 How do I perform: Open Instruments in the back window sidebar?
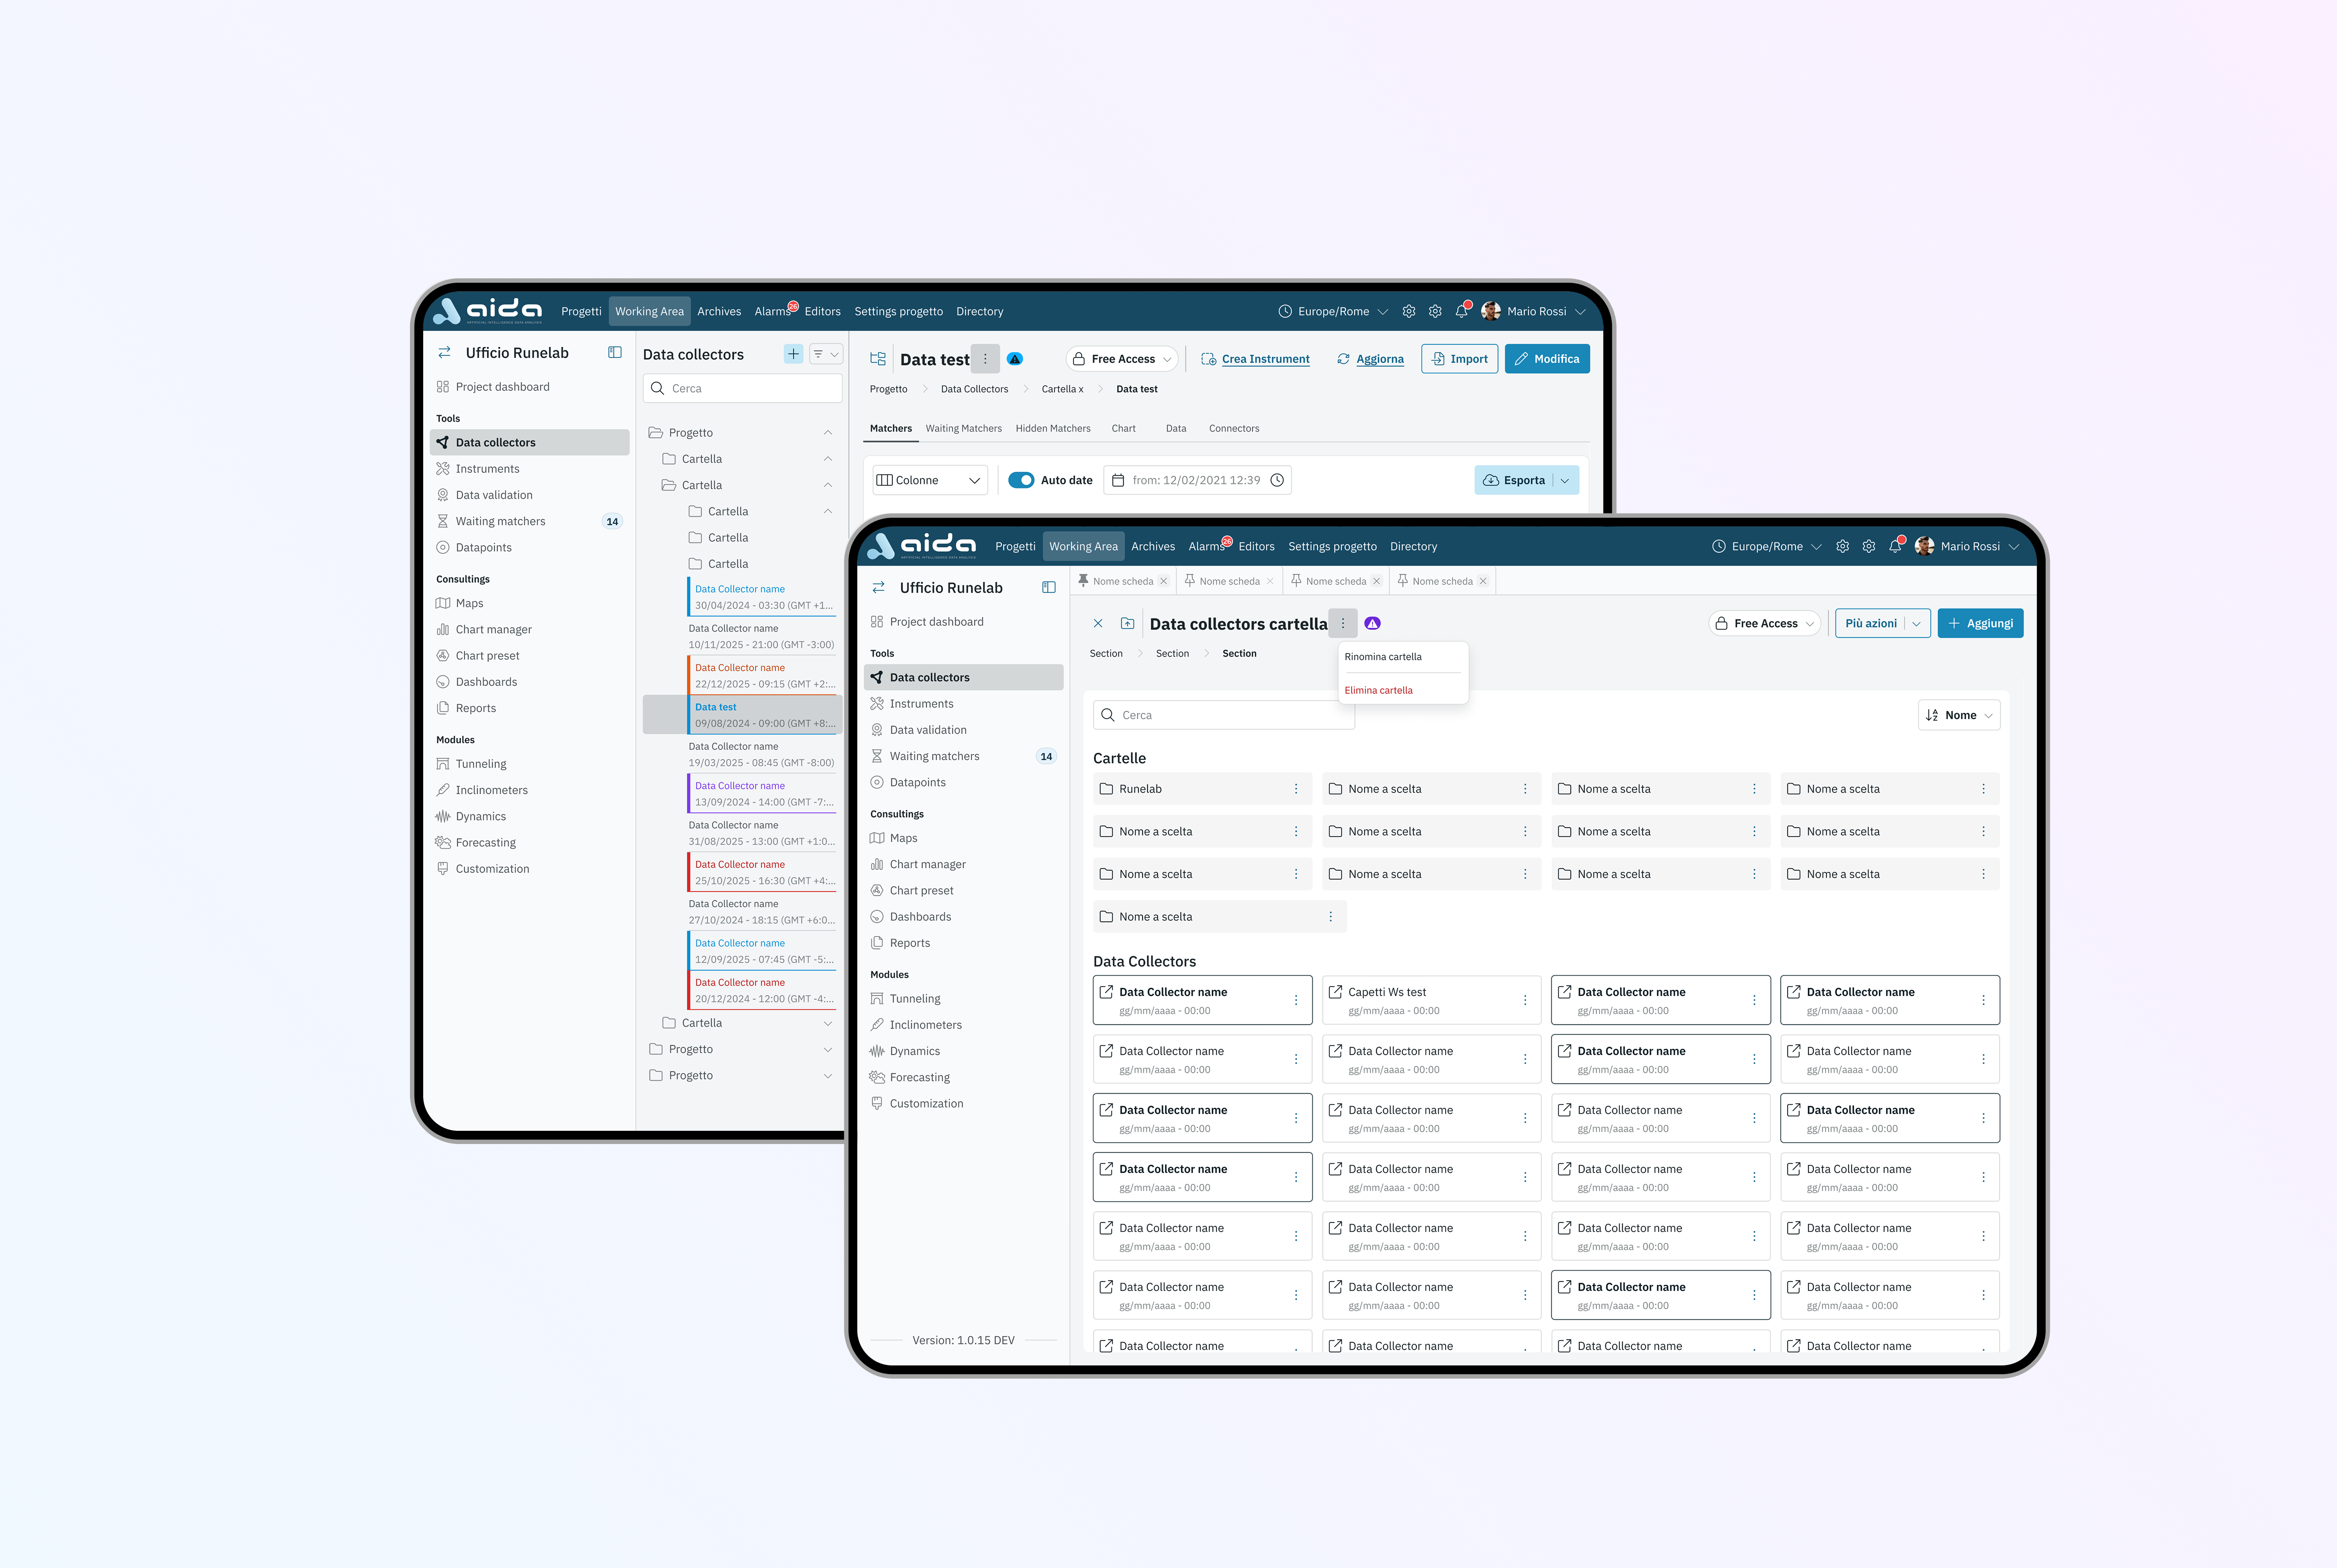click(x=530, y=469)
